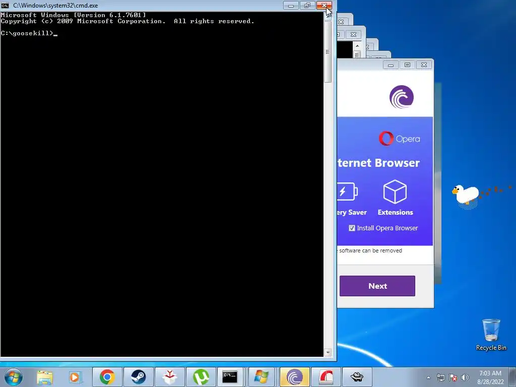The height and width of the screenshot is (387, 516).
Task: Open the Action Center flag icon
Action: [x=453, y=377]
